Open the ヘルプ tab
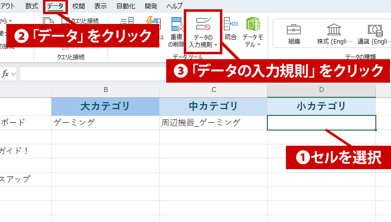The width and height of the screenshot is (391, 222). (x=174, y=5)
